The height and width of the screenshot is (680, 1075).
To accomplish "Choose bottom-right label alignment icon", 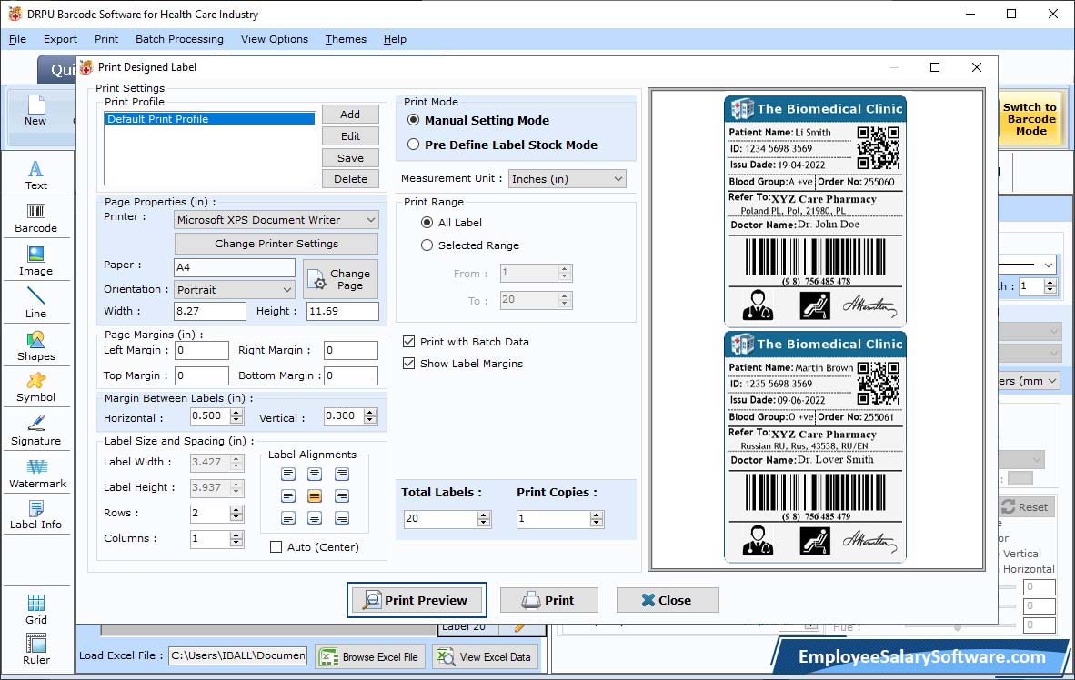I will click(341, 518).
